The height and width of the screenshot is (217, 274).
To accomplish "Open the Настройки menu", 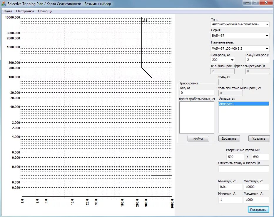I will [25, 11].
